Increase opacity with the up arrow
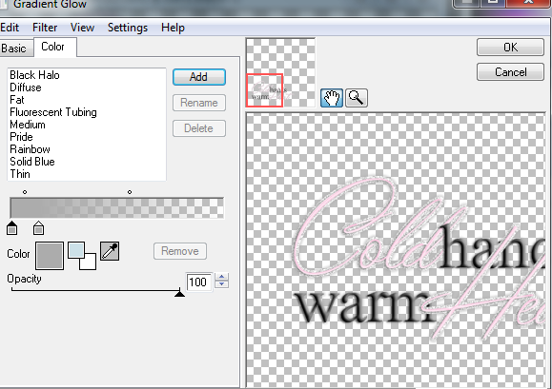This screenshot has width=552, height=389. pos(222,277)
